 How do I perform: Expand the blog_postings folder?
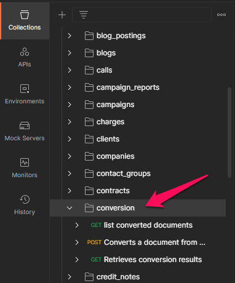pyautogui.click(x=70, y=36)
